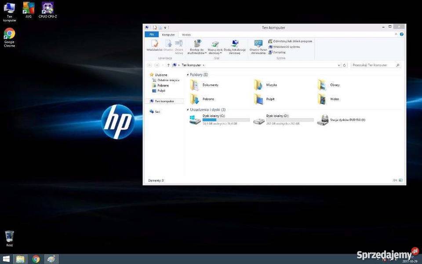Open Panel sterowania via its ribbon icon
The height and width of the screenshot is (264, 422).
point(258,46)
